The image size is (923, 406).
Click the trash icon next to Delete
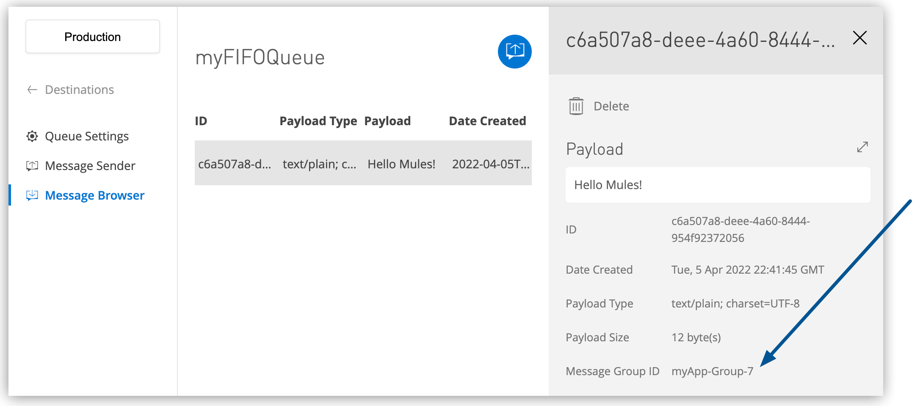tap(575, 106)
